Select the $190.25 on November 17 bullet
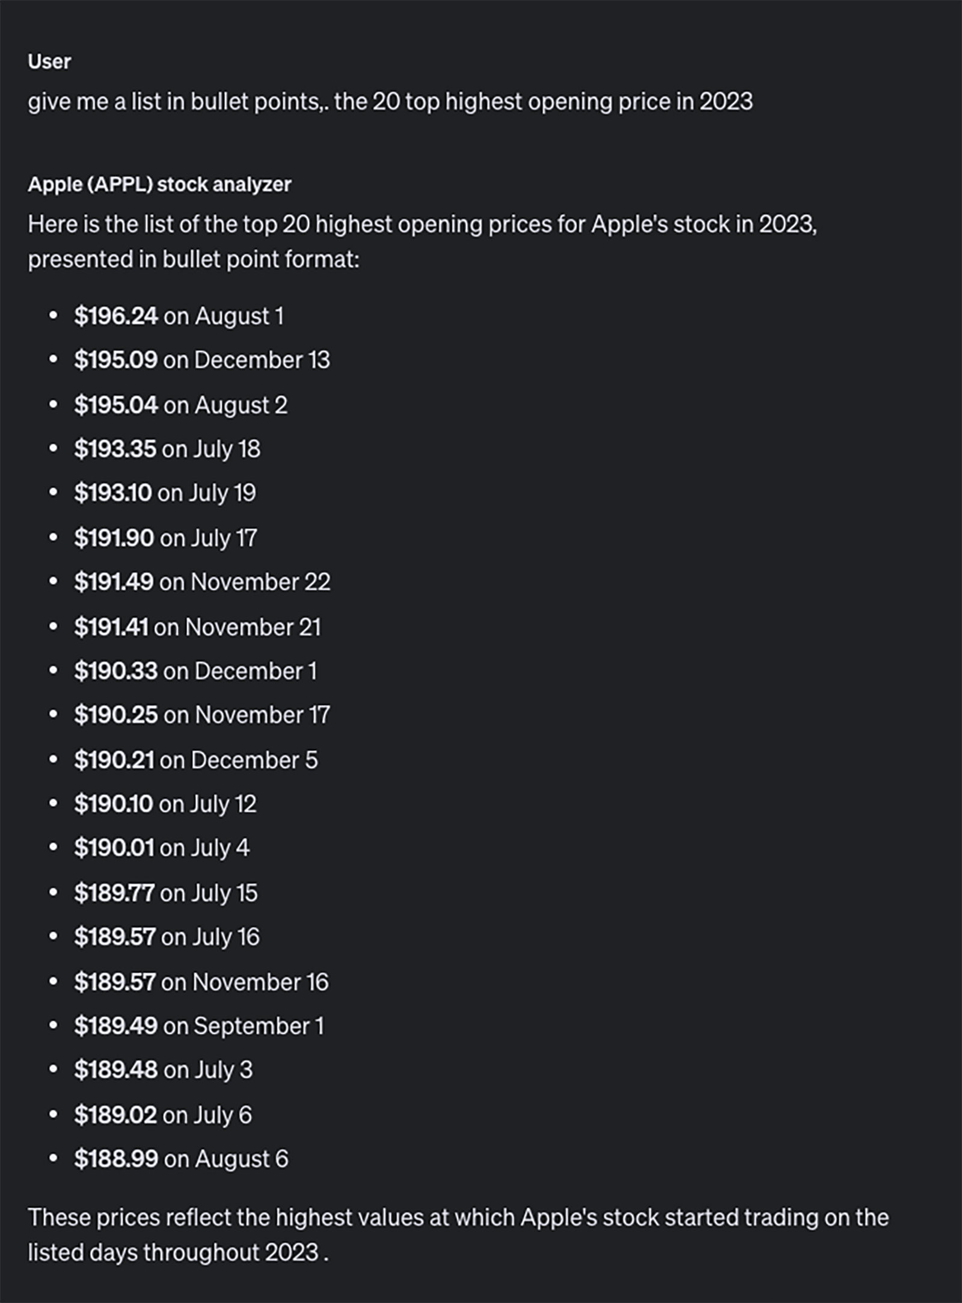Screen dimensions: 962x1303 pyautogui.click(x=202, y=715)
